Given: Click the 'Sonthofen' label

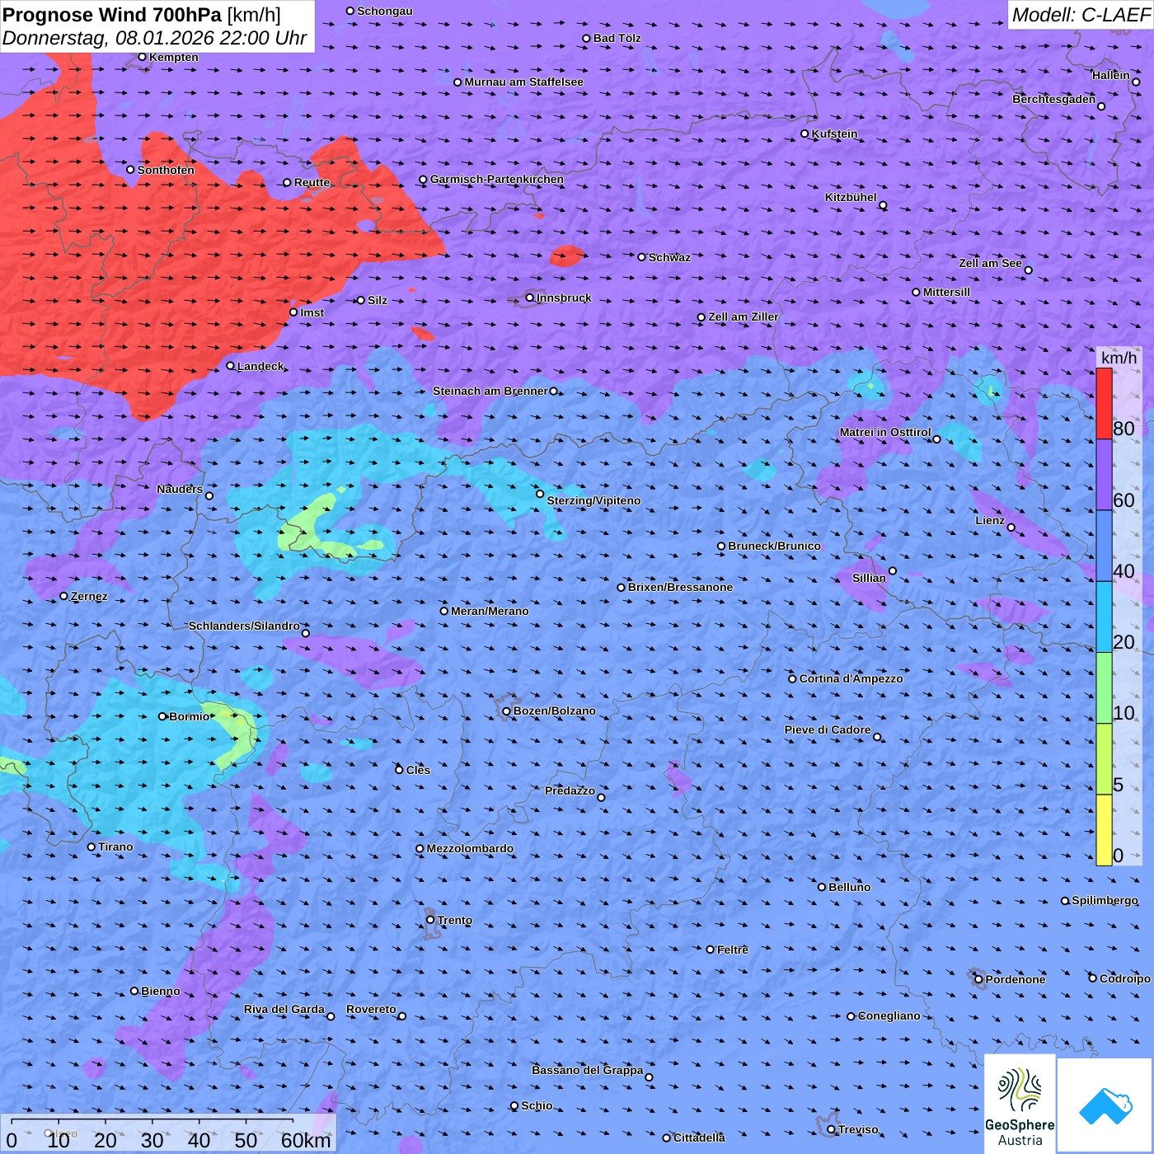Looking at the screenshot, I should tap(166, 170).
